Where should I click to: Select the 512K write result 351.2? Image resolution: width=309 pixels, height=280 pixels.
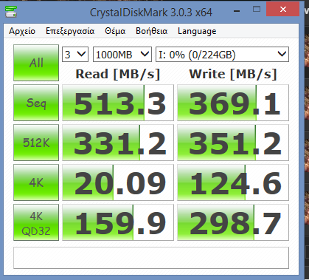(233, 143)
